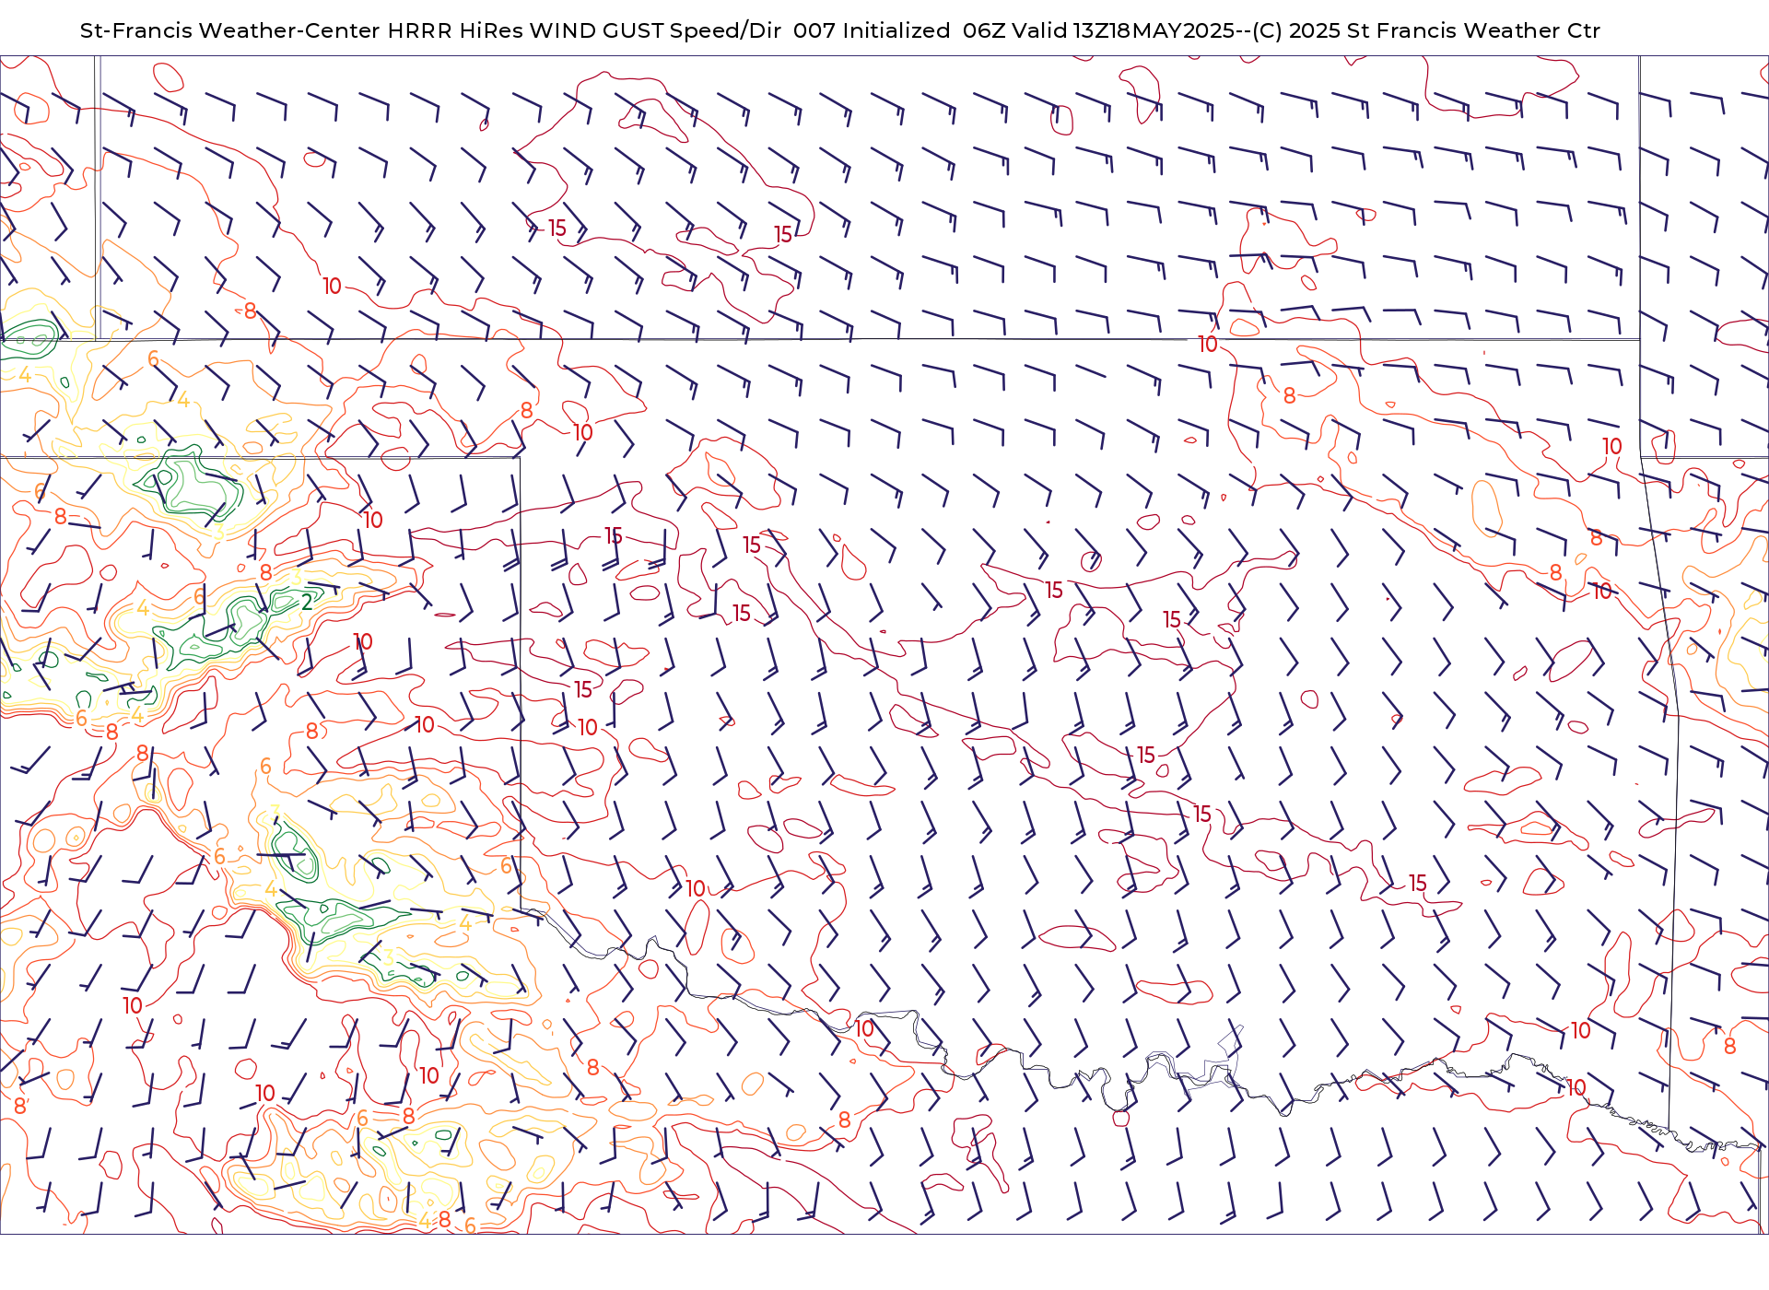Click the "(C) 2025 St Francis Weather Ctr" credit
This screenshot has height=1290, width=1769.
point(1425,30)
